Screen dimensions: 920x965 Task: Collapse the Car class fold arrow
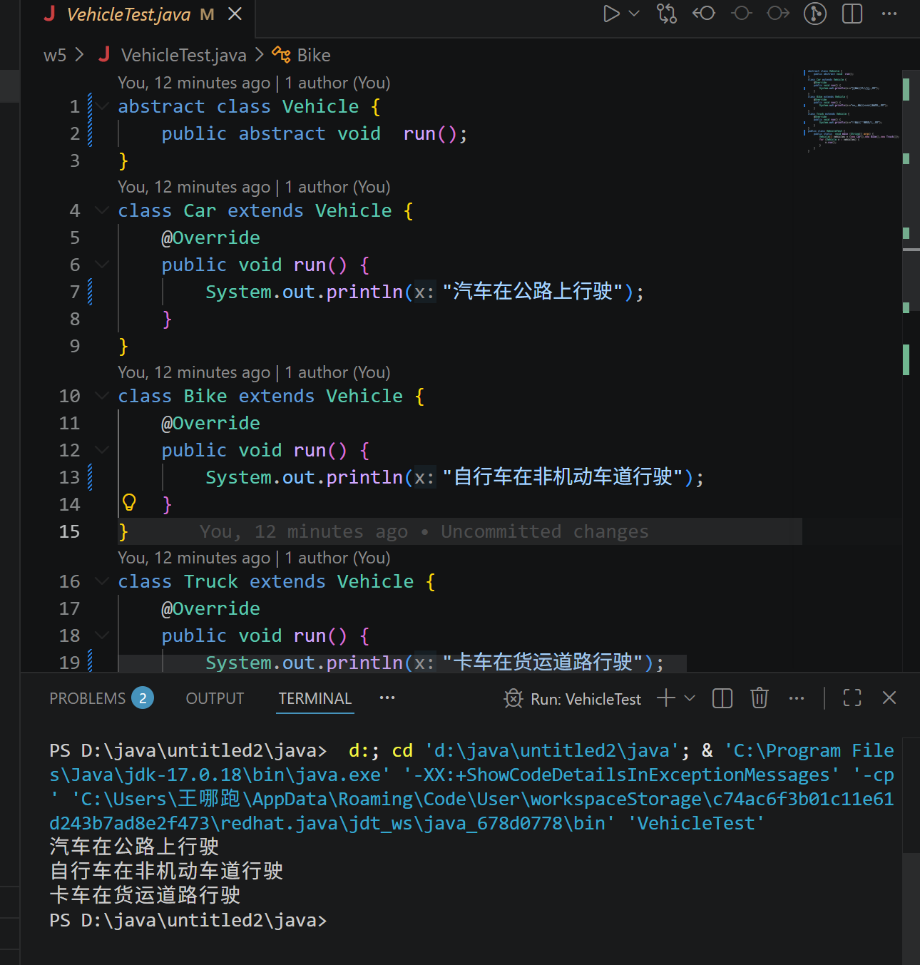[103, 210]
